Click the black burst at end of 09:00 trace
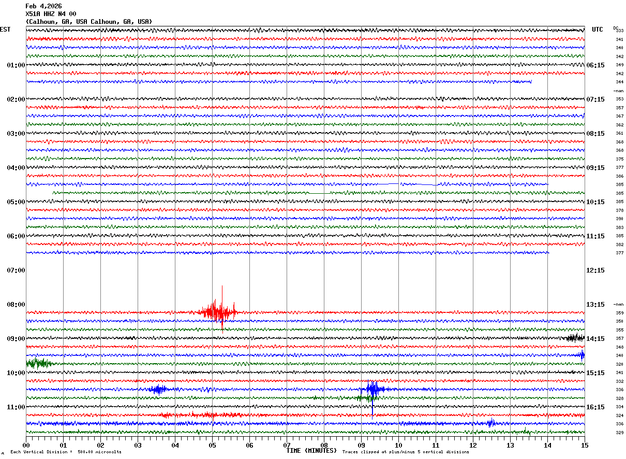The height and width of the screenshot is (459, 626). pyautogui.click(x=575, y=338)
